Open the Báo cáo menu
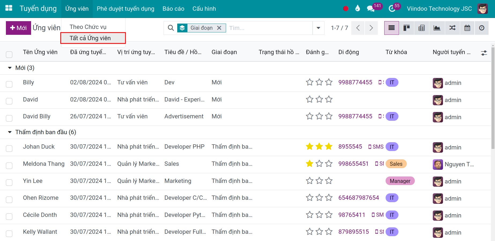The height and width of the screenshot is (241, 495). pos(173,9)
